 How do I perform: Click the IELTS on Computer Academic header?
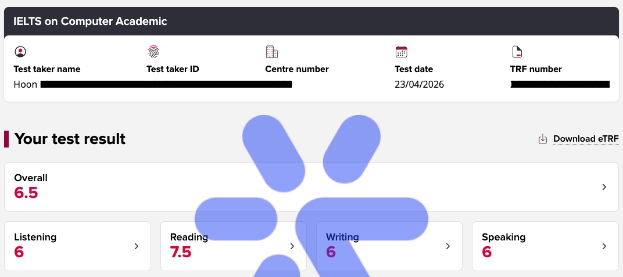click(x=90, y=21)
